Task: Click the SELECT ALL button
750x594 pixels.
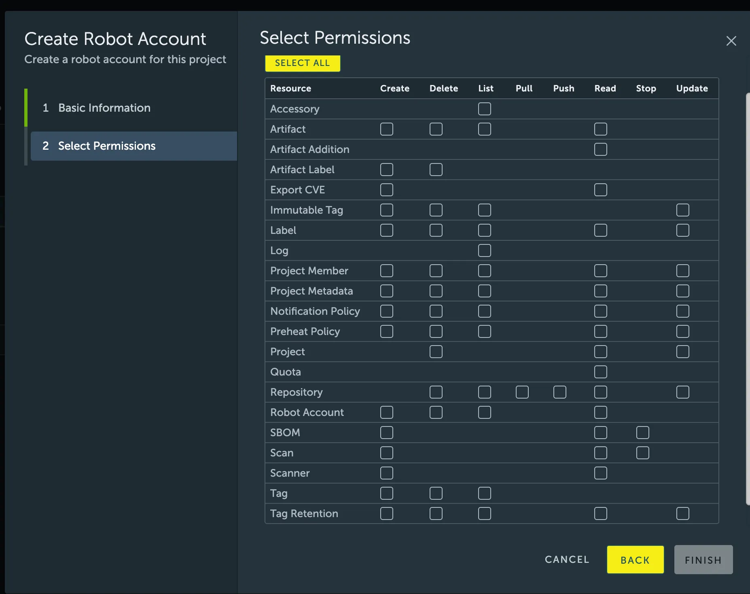Action: click(302, 63)
